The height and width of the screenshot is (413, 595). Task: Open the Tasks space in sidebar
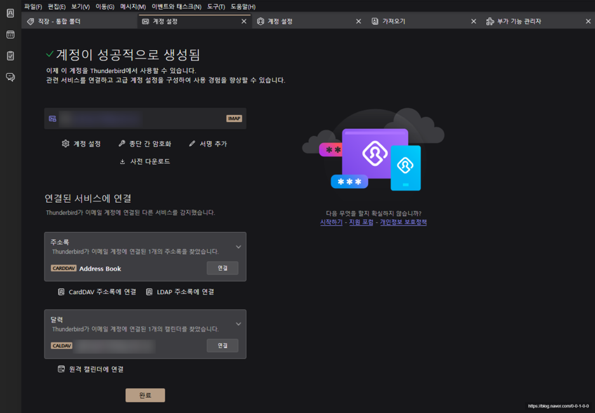point(10,56)
